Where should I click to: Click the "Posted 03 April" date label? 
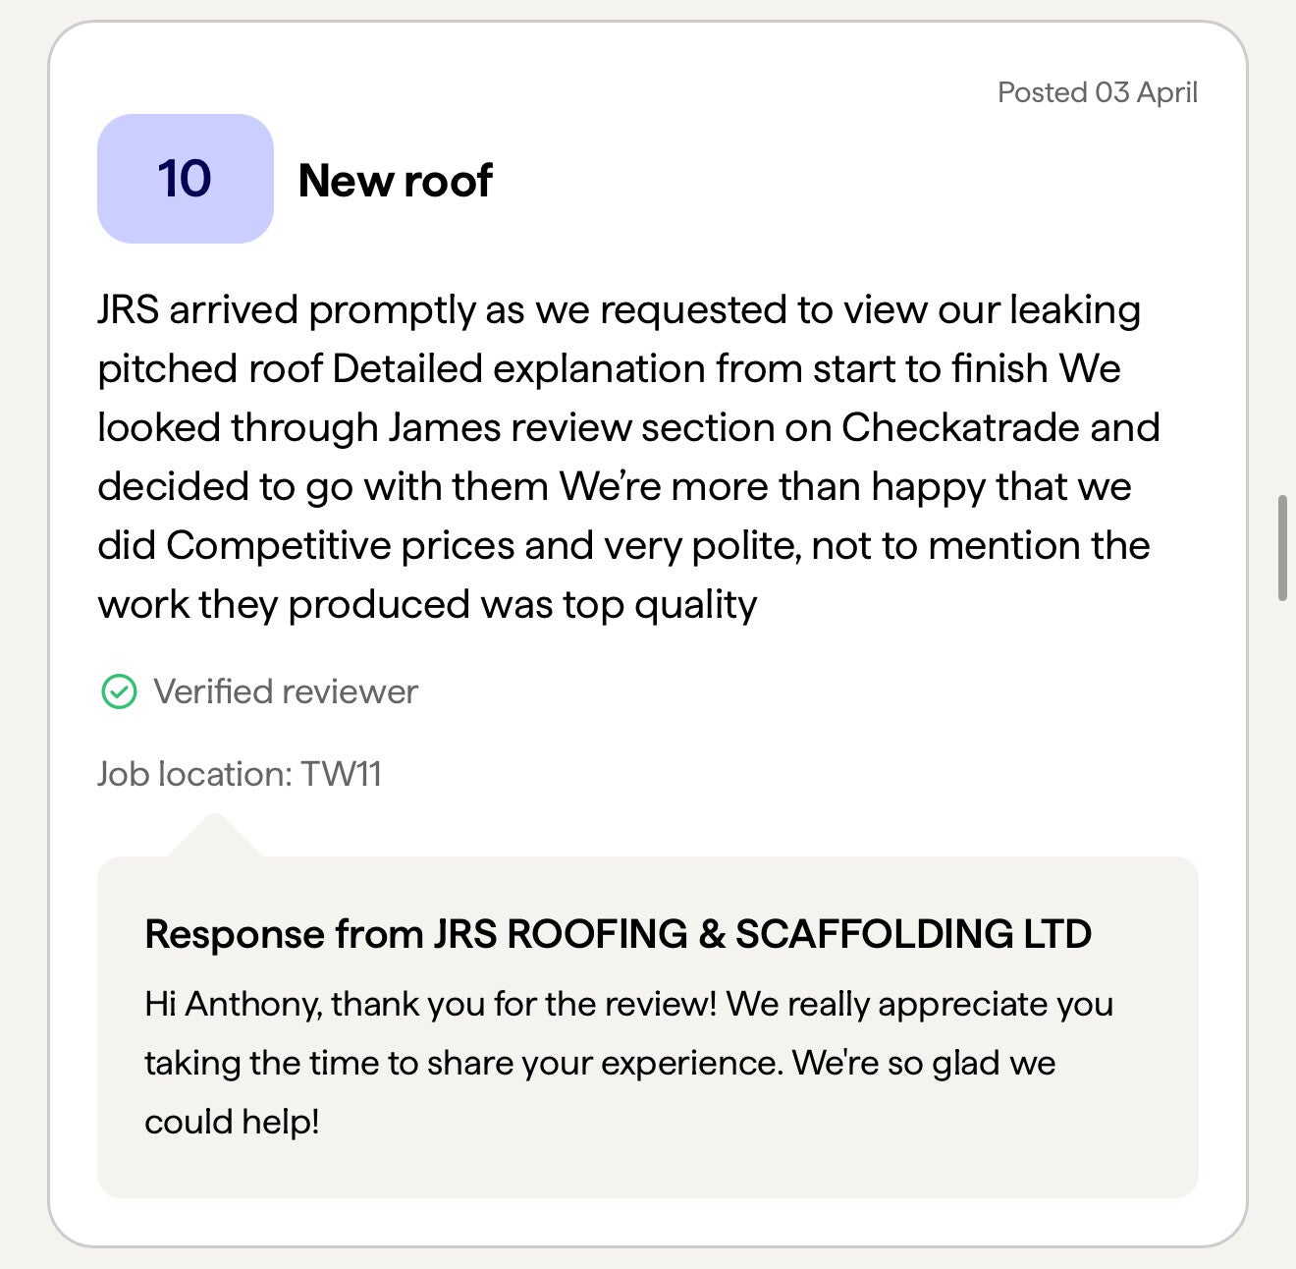coord(1097,92)
